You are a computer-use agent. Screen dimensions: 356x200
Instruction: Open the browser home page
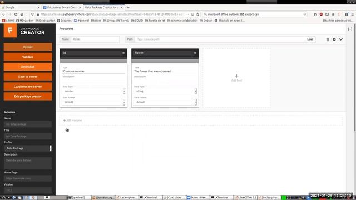click(22, 14)
